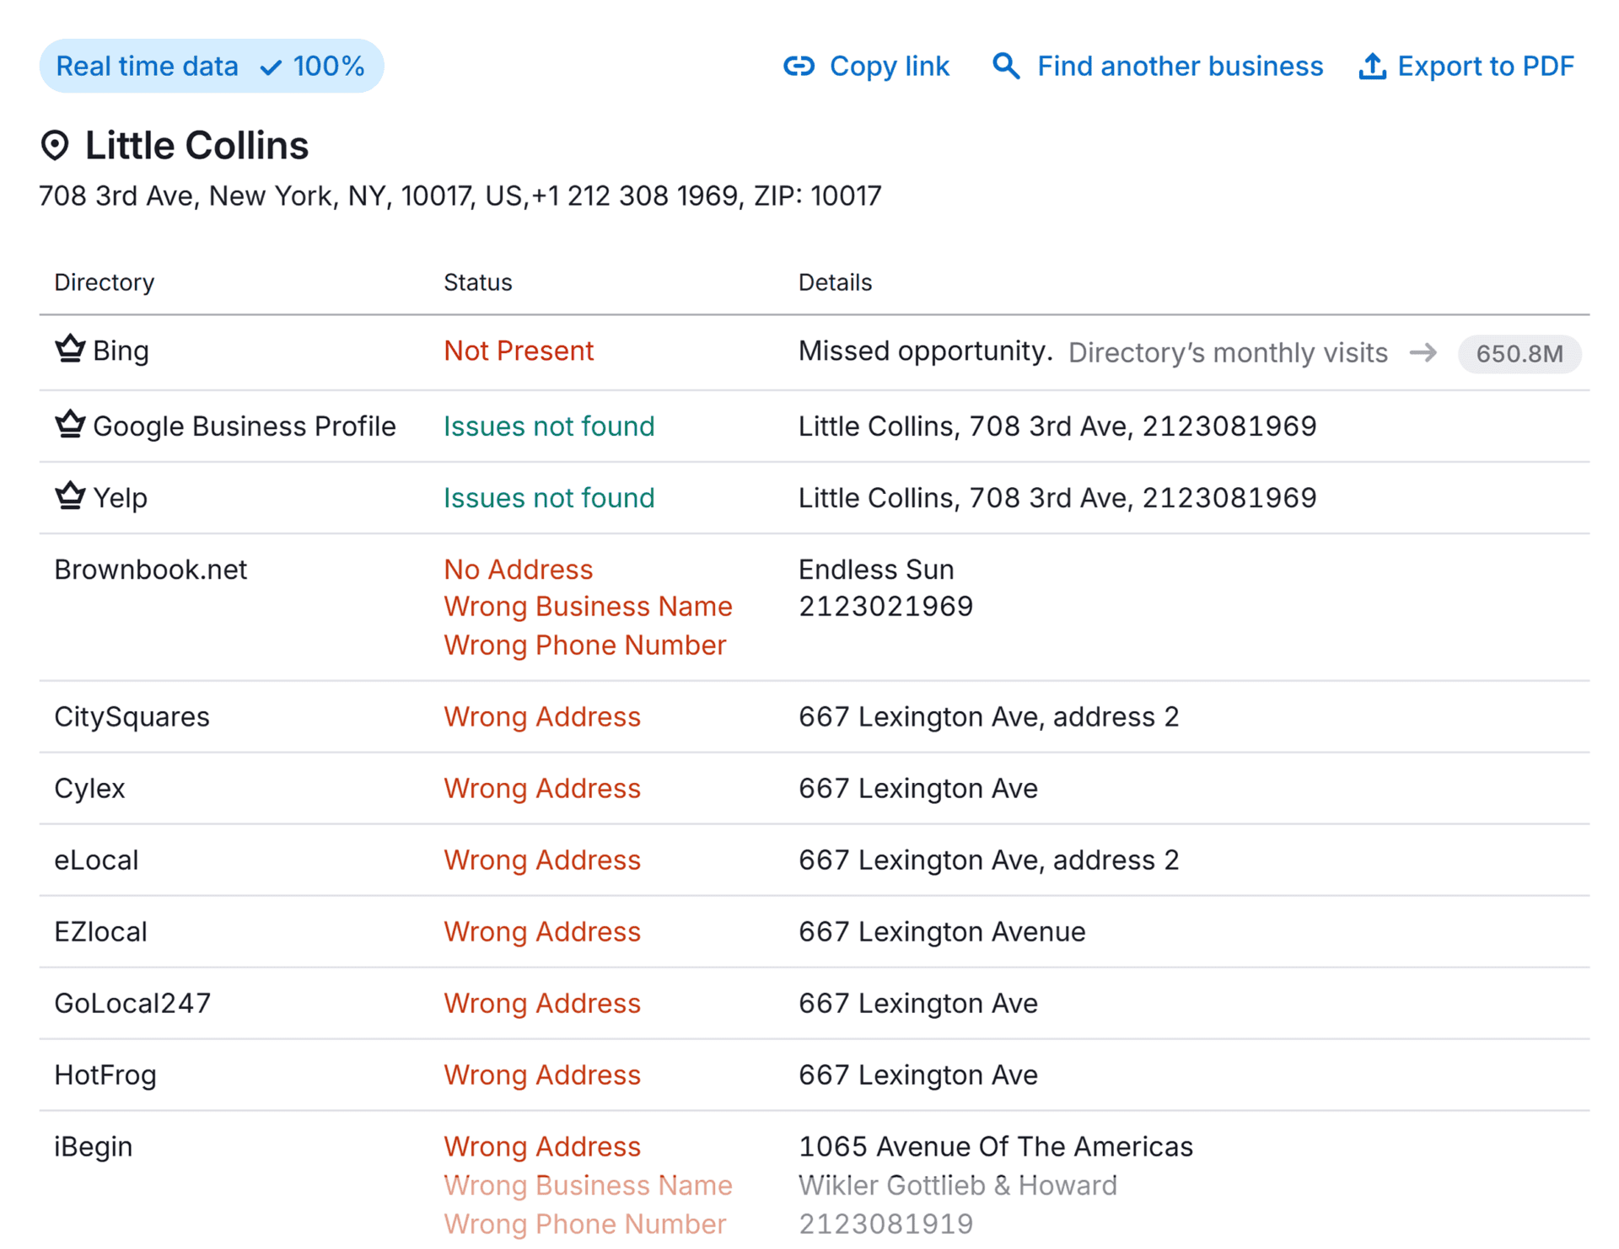This screenshot has width=1619, height=1249.
Task: Click the Details column header
Action: click(x=834, y=282)
